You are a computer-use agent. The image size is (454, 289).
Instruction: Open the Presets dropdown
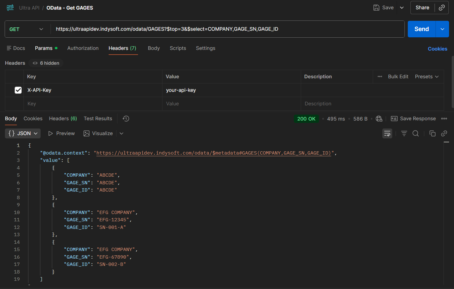tap(427, 77)
